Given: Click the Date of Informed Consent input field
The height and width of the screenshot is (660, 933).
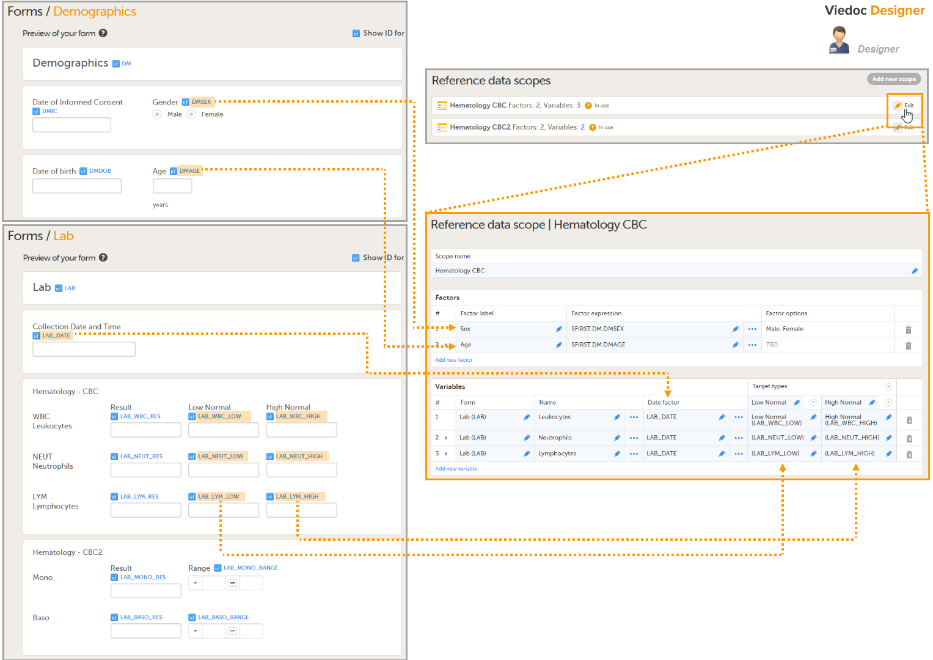Looking at the screenshot, I should (71, 125).
